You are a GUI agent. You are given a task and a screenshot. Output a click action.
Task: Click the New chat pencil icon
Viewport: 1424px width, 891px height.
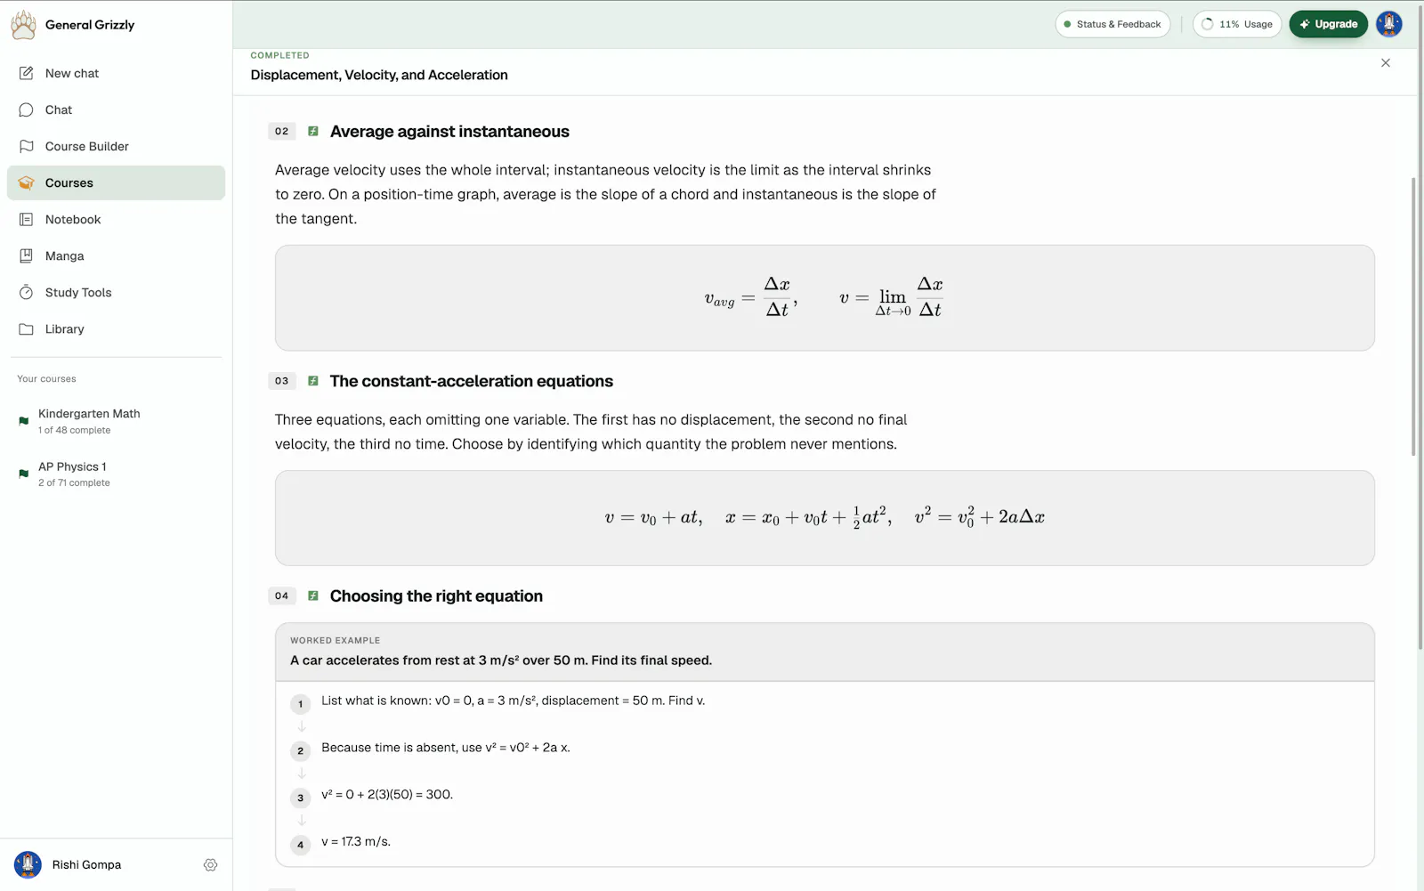(27, 73)
